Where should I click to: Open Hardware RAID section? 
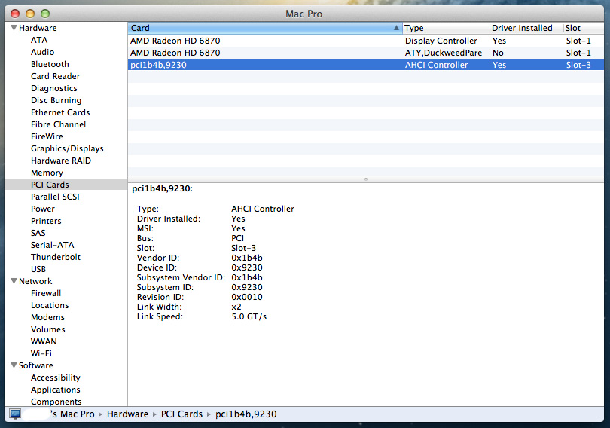61,160
